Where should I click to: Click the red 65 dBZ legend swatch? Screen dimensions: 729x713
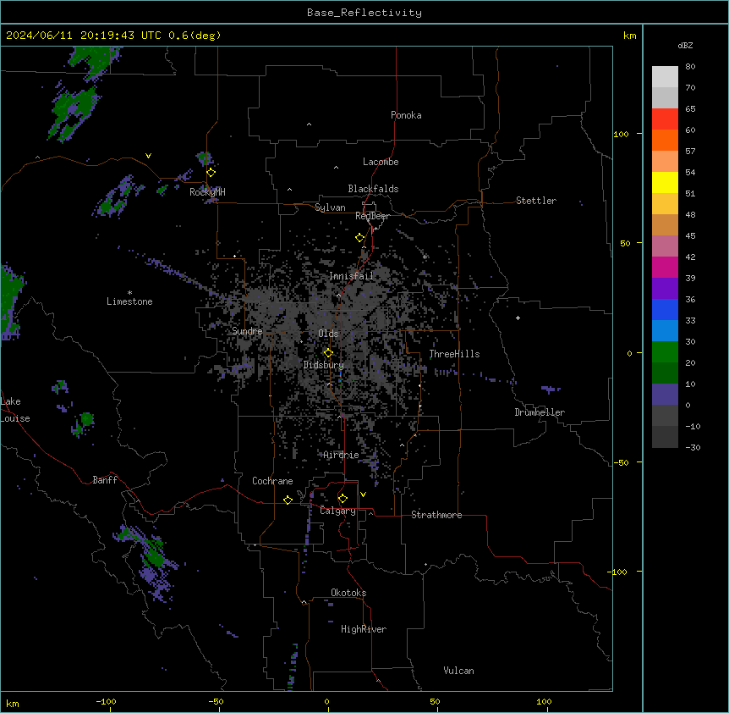[x=665, y=119]
